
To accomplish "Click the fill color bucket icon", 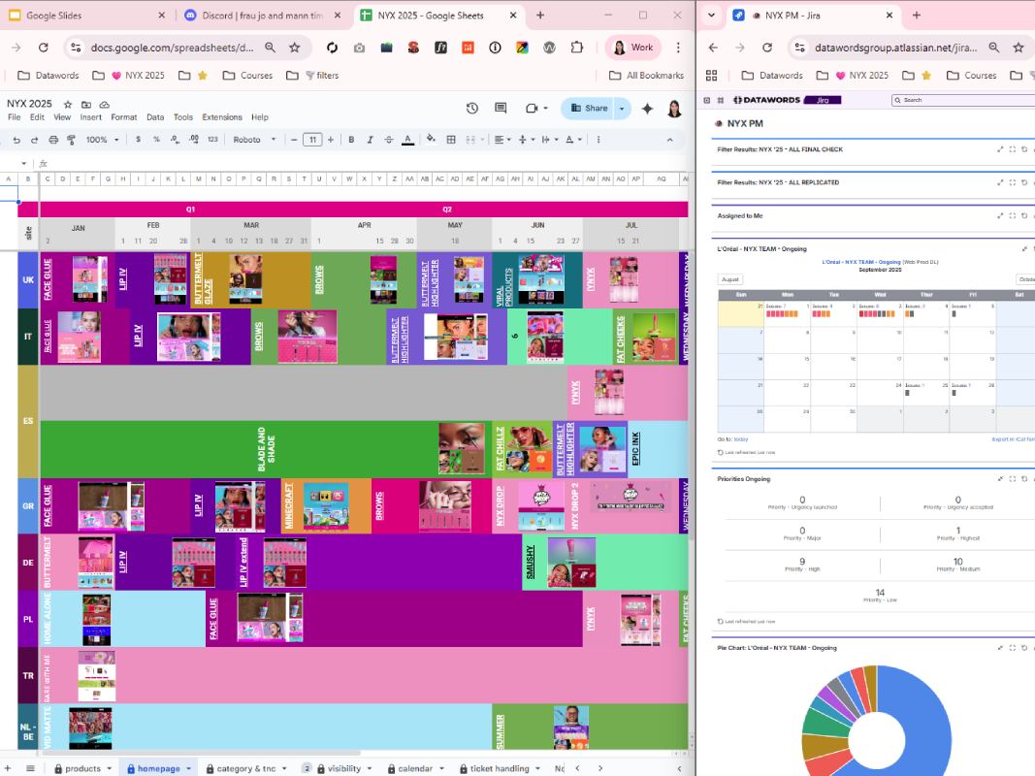I will [431, 140].
